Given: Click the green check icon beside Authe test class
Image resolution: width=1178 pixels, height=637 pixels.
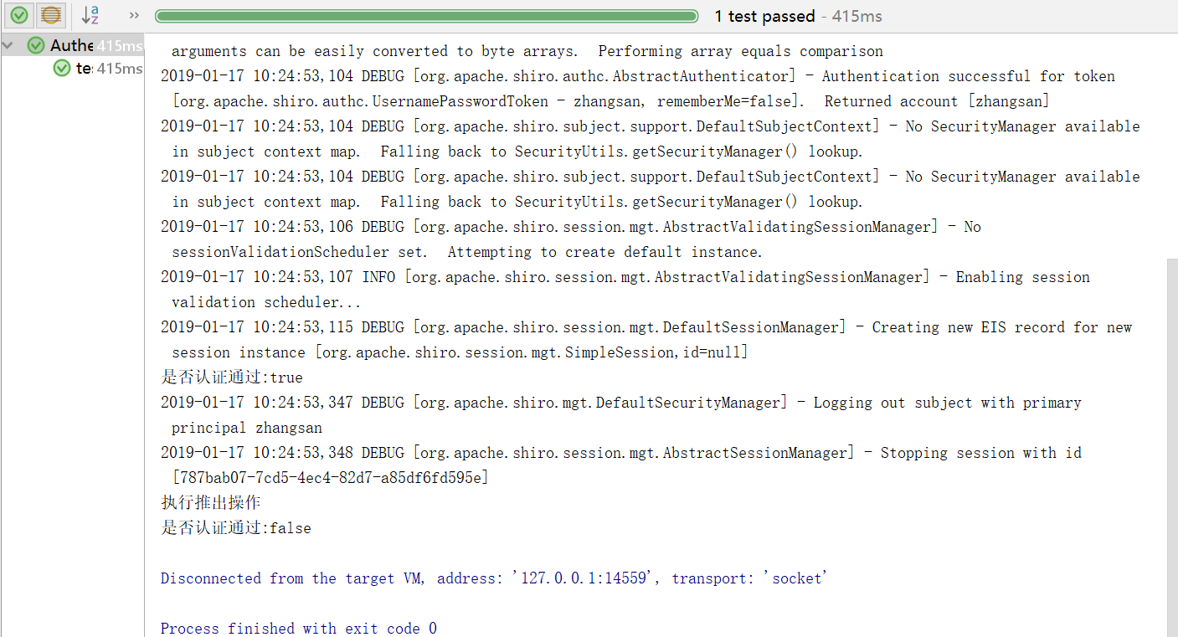Looking at the screenshot, I should [x=36, y=45].
